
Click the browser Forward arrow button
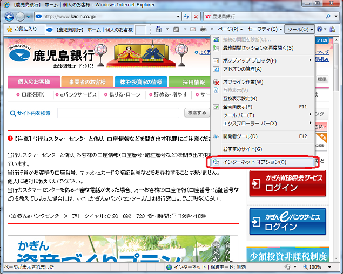(x=20, y=17)
